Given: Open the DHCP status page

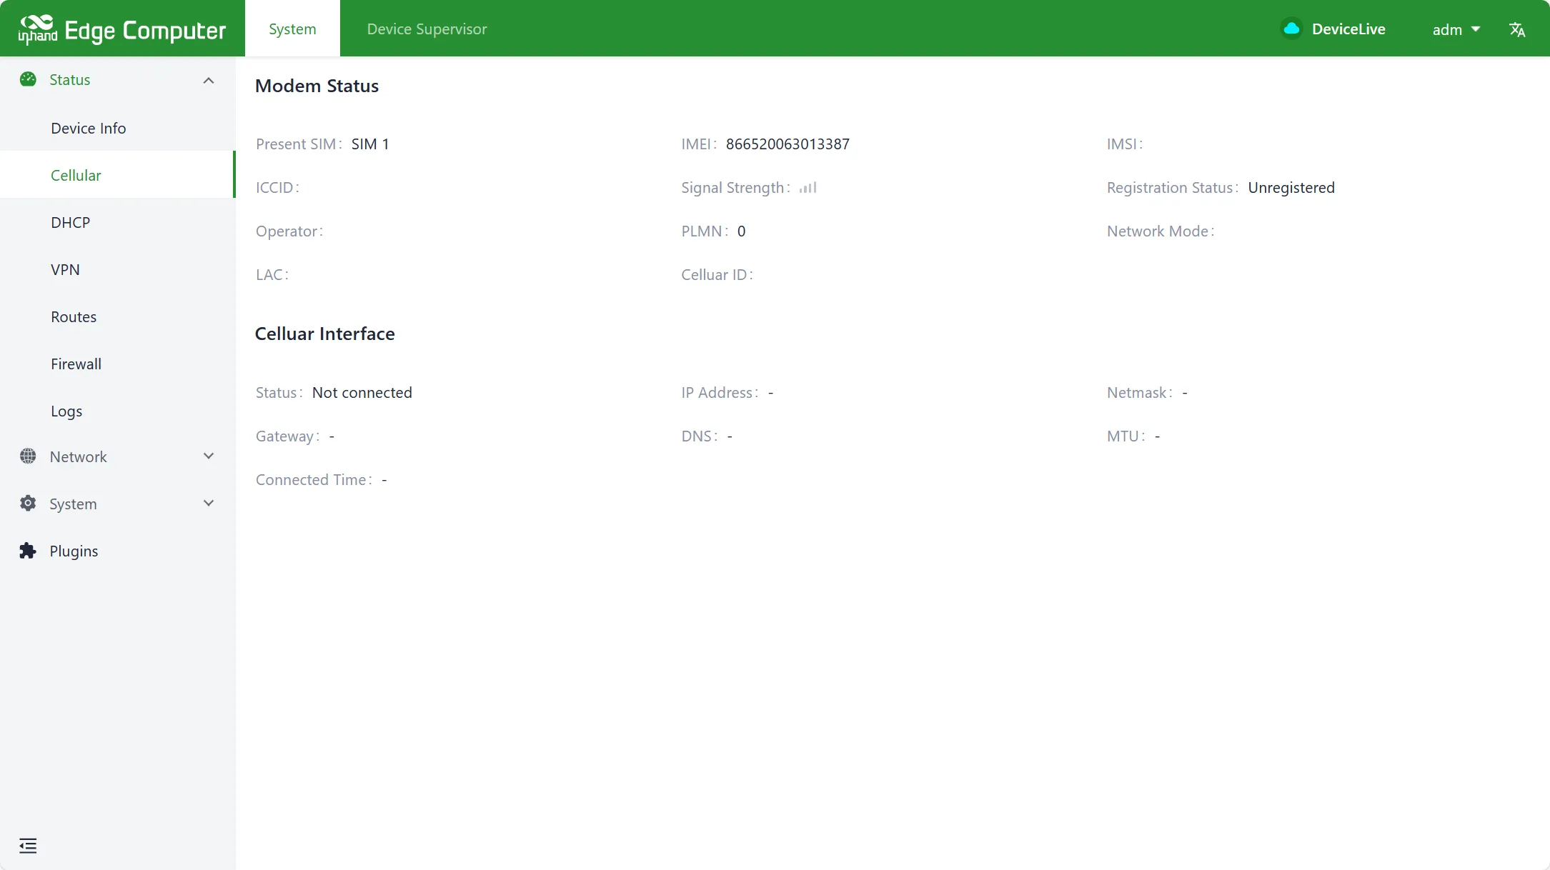Looking at the screenshot, I should coord(117,222).
